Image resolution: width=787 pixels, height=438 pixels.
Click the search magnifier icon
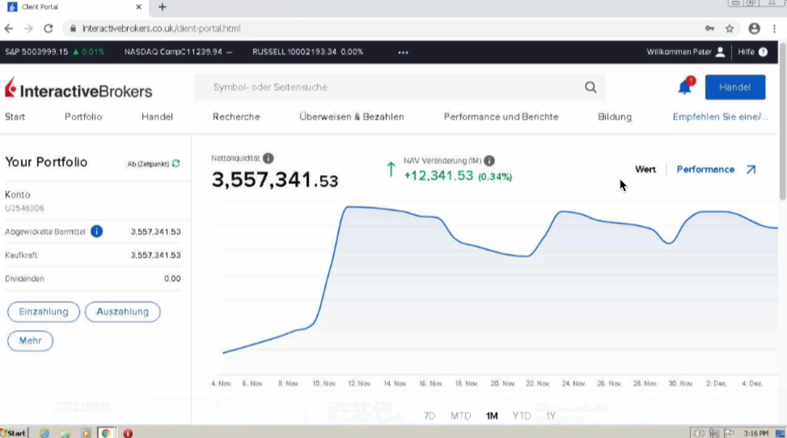coord(591,87)
